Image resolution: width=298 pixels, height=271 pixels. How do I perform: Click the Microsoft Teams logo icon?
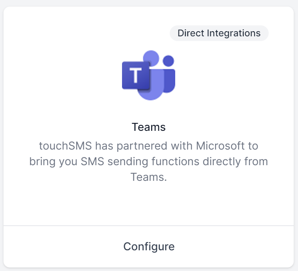tap(149, 75)
